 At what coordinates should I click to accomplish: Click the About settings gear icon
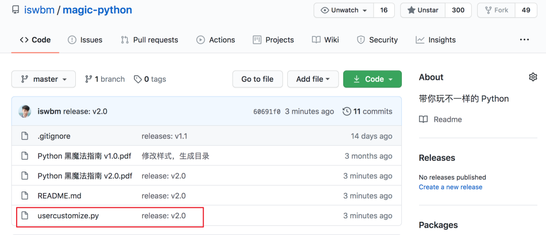(533, 77)
